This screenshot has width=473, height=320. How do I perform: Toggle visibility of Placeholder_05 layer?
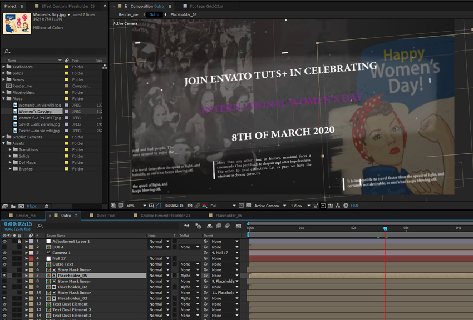click(4, 276)
